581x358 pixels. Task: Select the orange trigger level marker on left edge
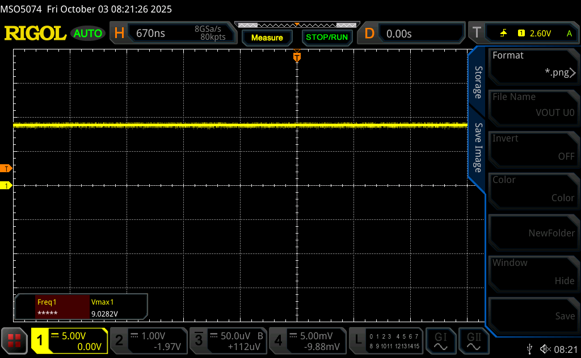(6, 168)
